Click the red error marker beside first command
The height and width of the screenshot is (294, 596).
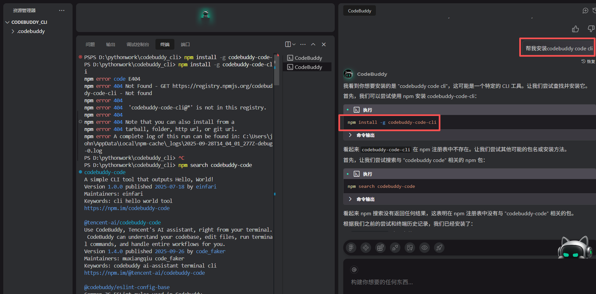click(x=80, y=57)
